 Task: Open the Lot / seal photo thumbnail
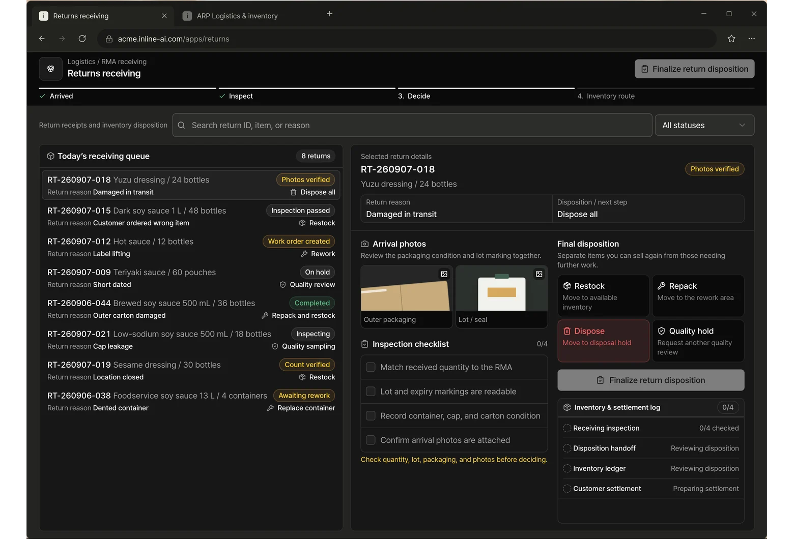pyautogui.click(x=501, y=296)
